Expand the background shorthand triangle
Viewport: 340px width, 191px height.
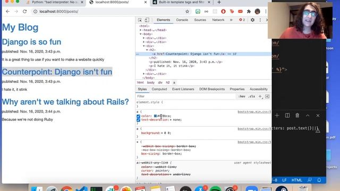click(162, 133)
